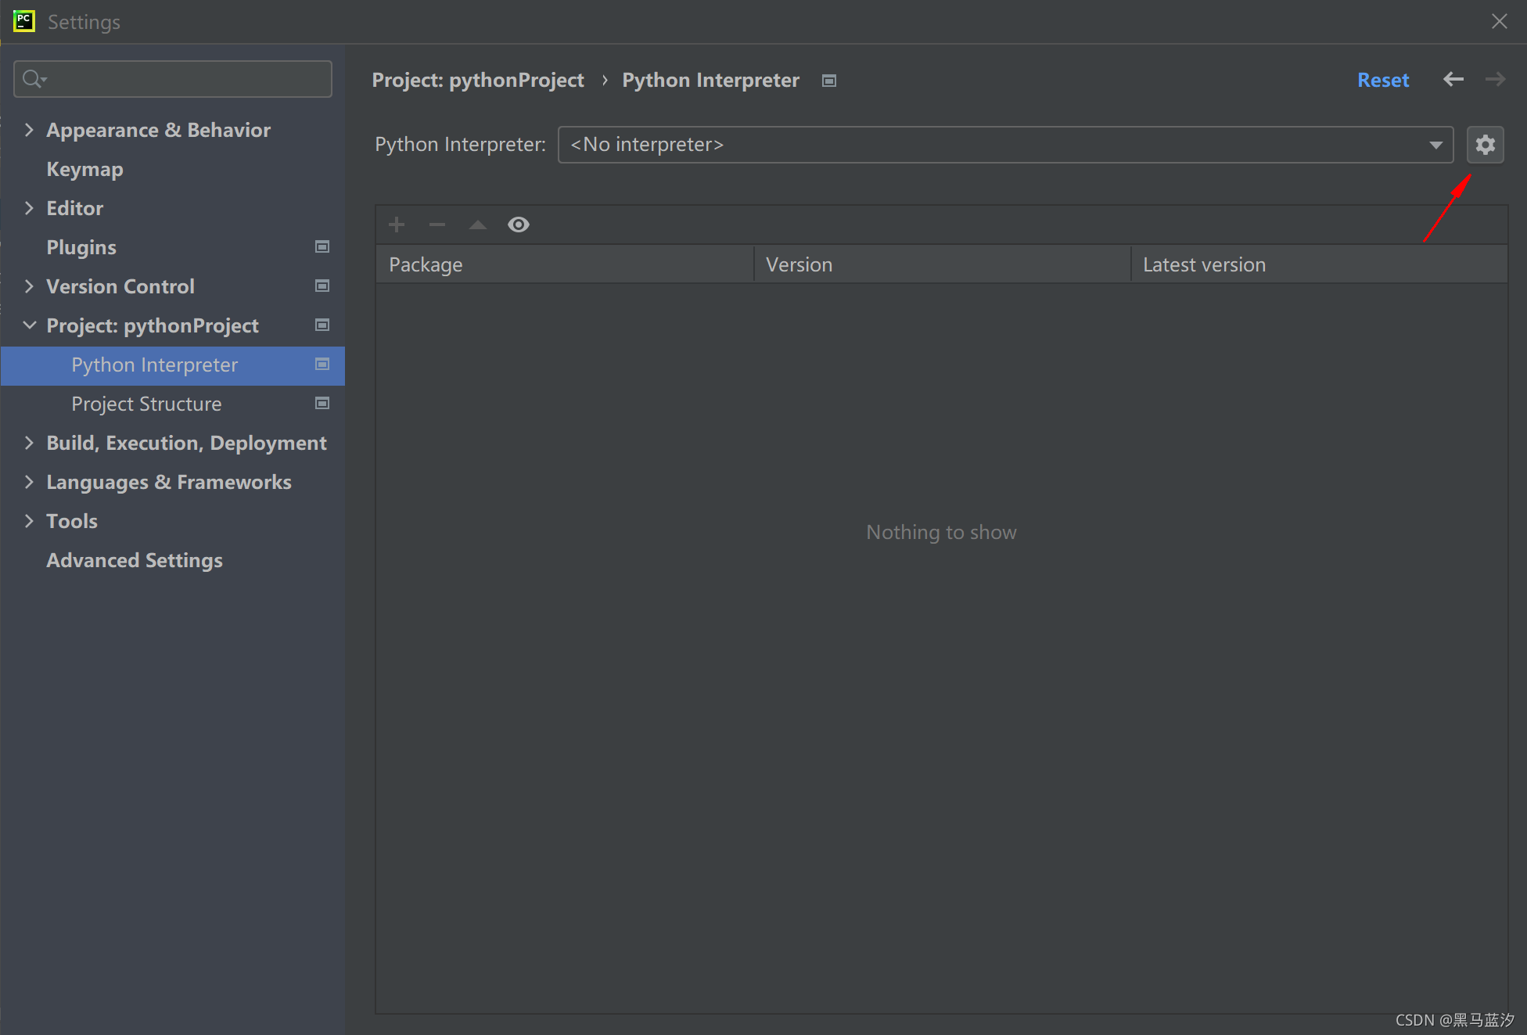1527x1035 pixels.
Task: Click the remove package minus icon
Action: (x=437, y=225)
